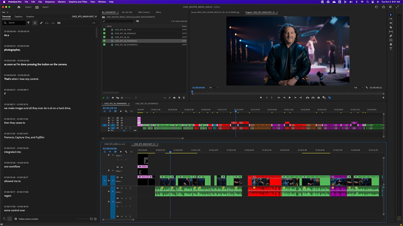
Task: Add a marker in the Program monitor
Action: (x=261, y=98)
